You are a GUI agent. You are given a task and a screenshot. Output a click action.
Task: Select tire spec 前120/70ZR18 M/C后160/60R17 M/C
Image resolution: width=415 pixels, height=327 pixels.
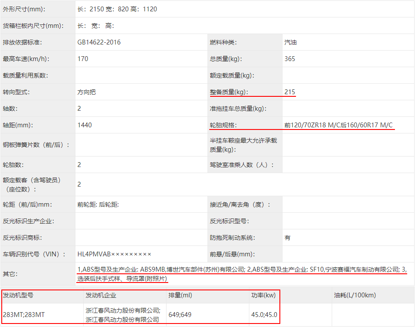(x=338, y=125)
